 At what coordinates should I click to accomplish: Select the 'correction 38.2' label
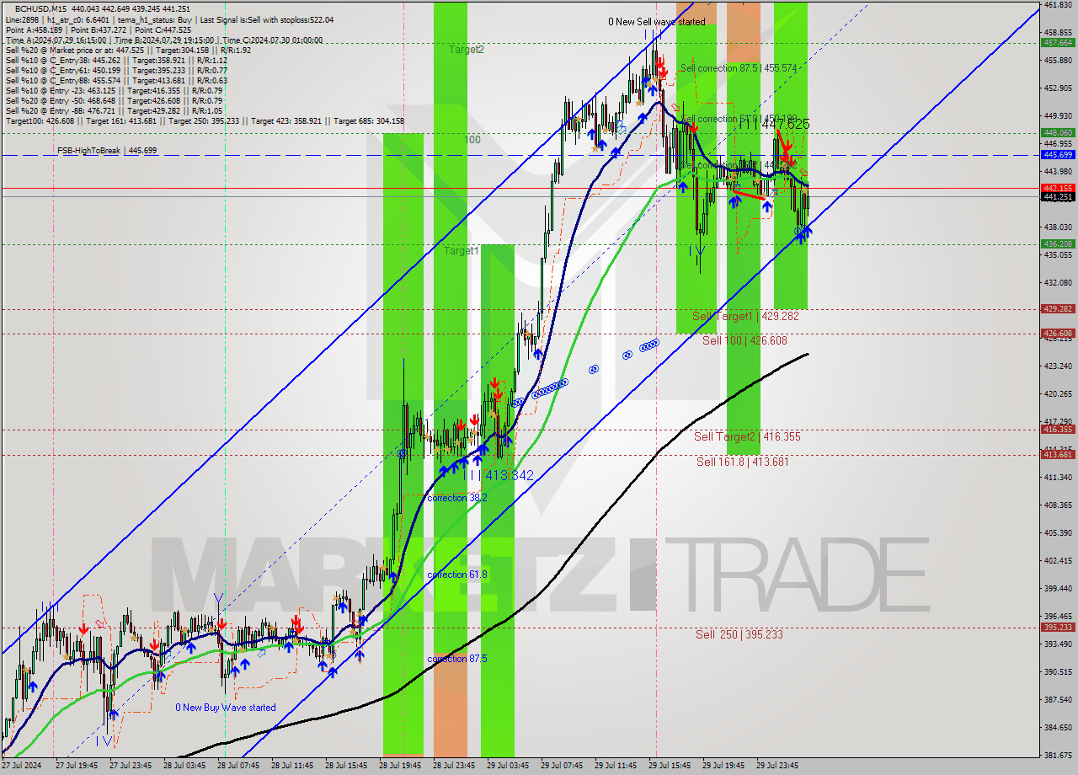pos(457,498)
